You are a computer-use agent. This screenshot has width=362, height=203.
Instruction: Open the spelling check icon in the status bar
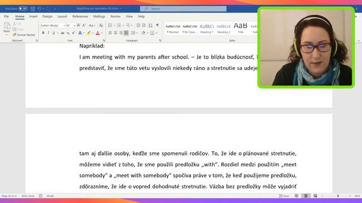[40, 196]
